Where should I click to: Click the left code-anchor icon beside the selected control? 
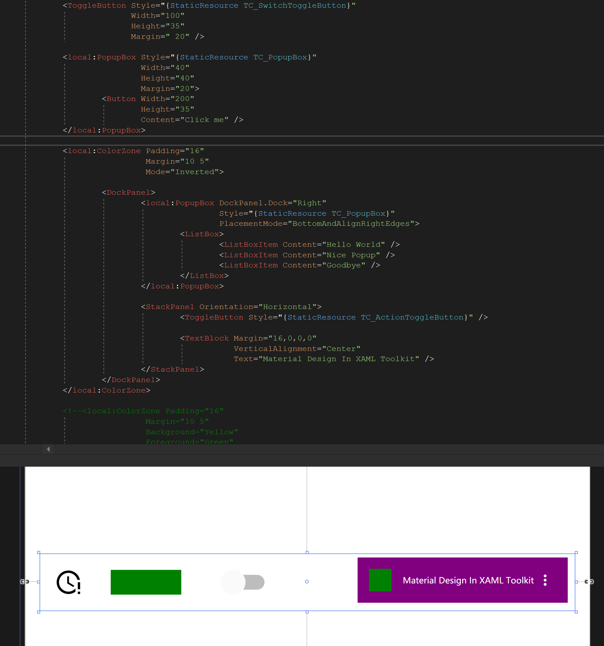[24, 582]
